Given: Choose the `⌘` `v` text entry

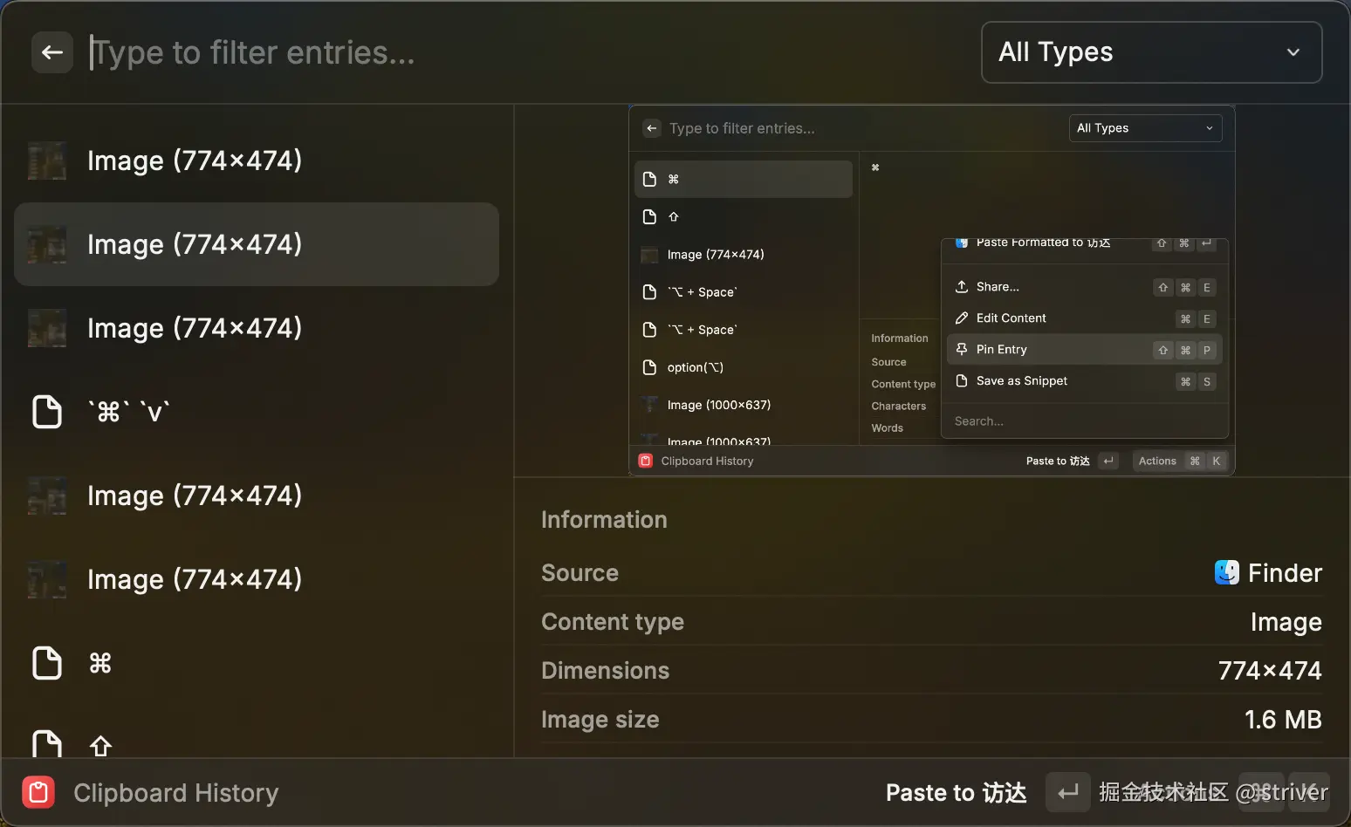Looking at the screenshot, I should tap(257, 412).
